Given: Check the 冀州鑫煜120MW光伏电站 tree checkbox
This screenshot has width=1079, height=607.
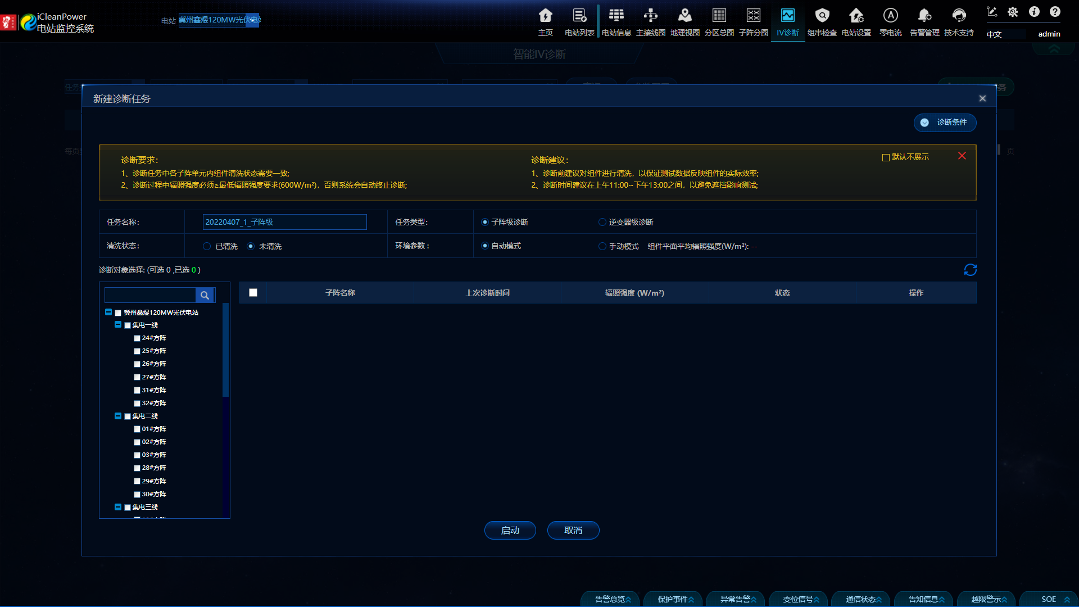Looking at the screenshot, I should point(118,312).
